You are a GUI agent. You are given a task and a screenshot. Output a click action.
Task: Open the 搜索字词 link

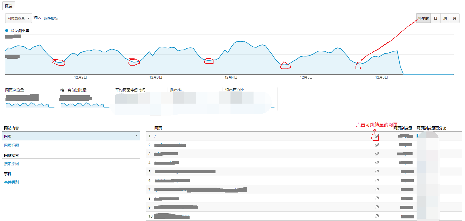[12, 164]
